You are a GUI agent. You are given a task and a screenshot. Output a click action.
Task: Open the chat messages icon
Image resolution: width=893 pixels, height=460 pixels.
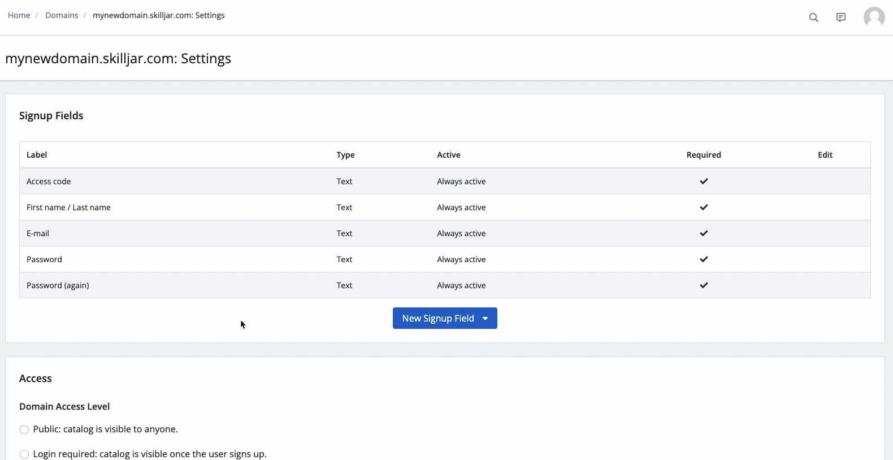click(841, 18)
